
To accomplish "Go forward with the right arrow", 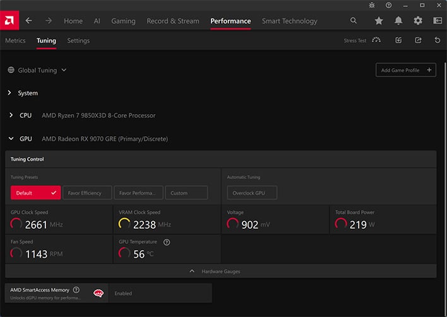I will 49,21.
